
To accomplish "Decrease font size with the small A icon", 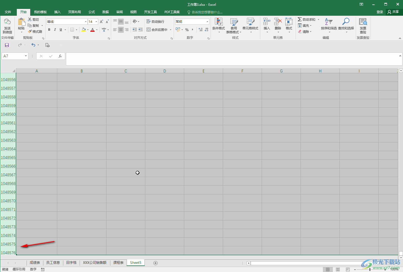I will click(107, 22).
